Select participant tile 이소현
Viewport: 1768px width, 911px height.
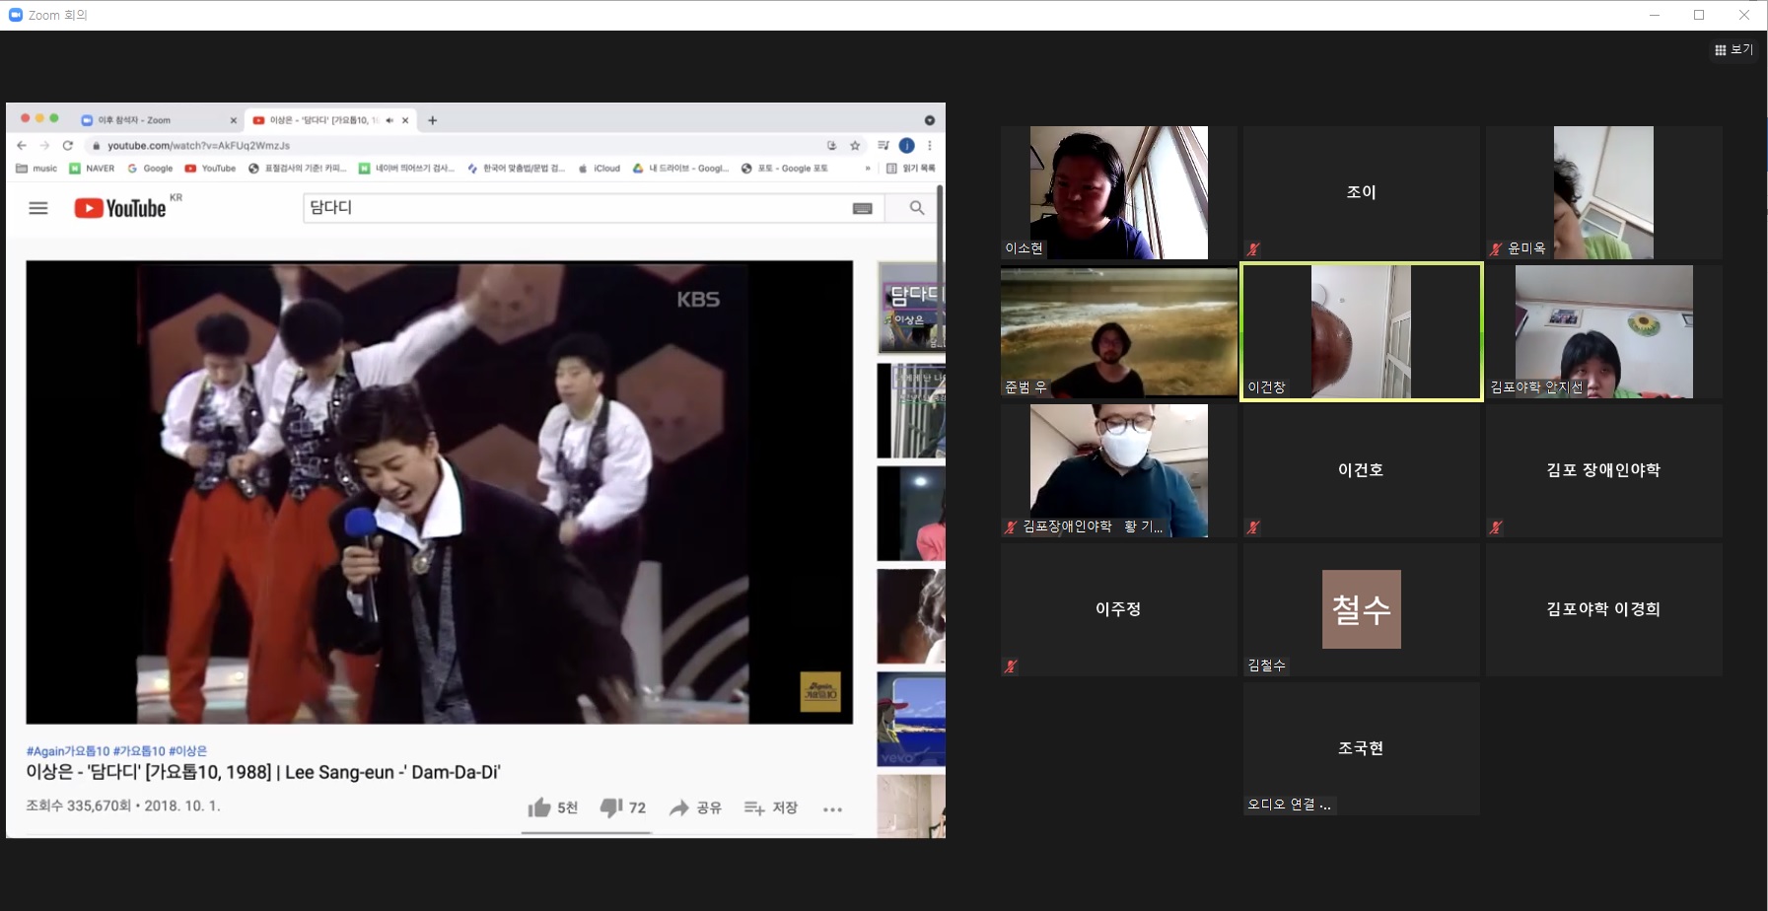(1118, 192)
